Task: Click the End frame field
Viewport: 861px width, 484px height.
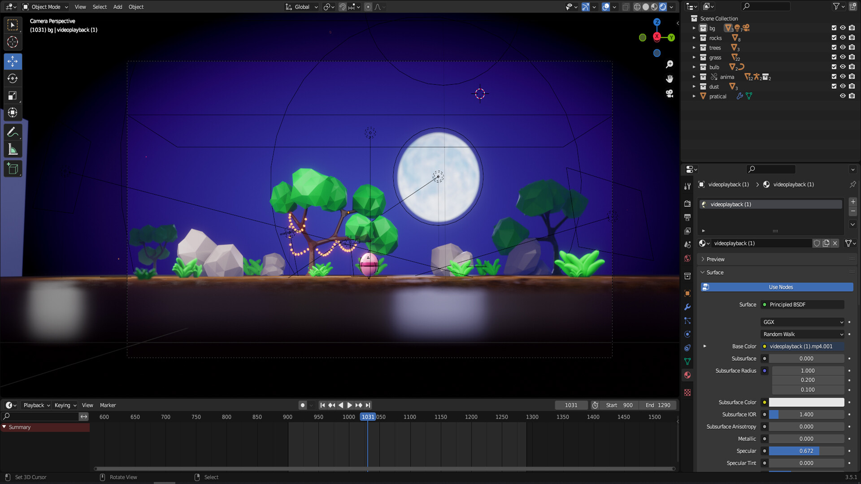Action: pos(658,405)
